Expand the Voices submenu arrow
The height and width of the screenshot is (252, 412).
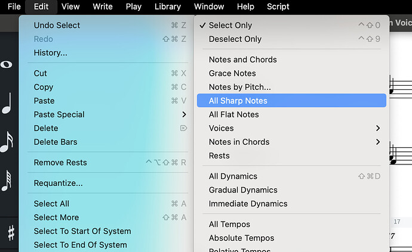click(377, 128)
